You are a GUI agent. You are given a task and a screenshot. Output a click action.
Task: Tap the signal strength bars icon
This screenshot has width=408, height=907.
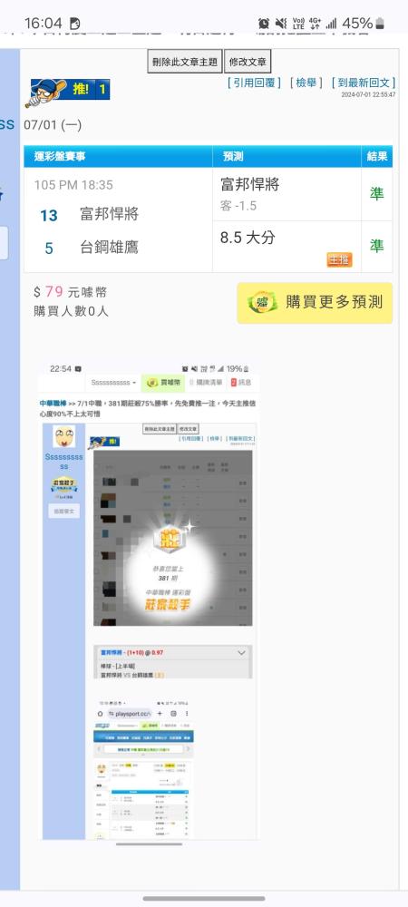point(331,24)
